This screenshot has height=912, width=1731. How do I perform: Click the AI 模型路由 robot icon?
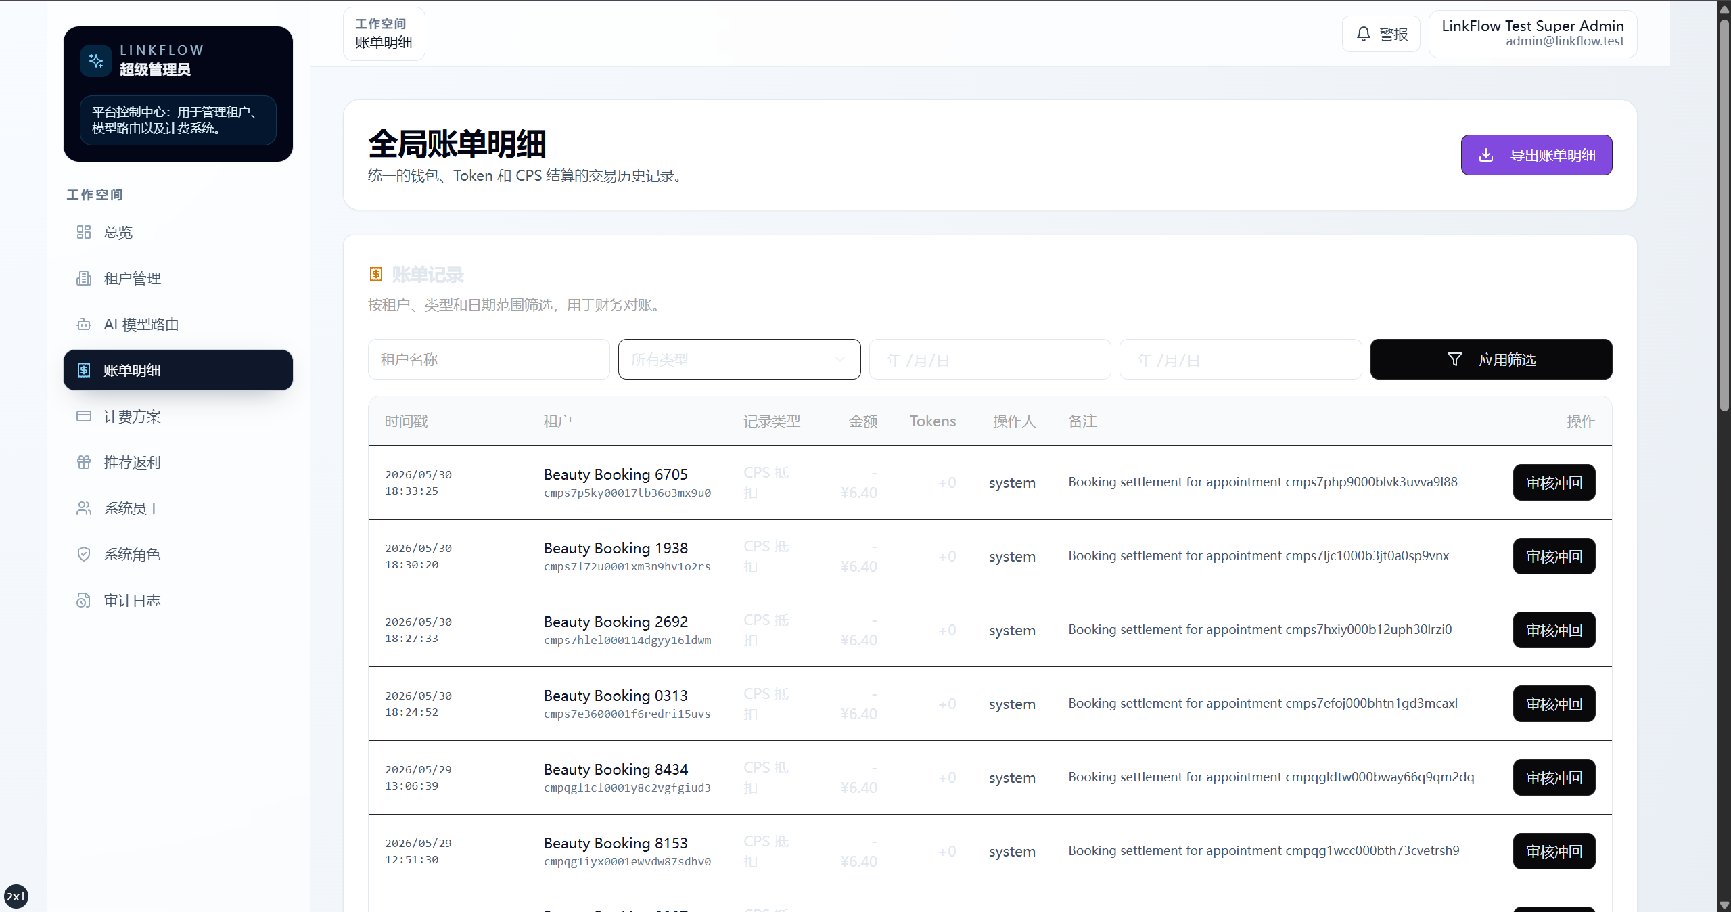84,324
